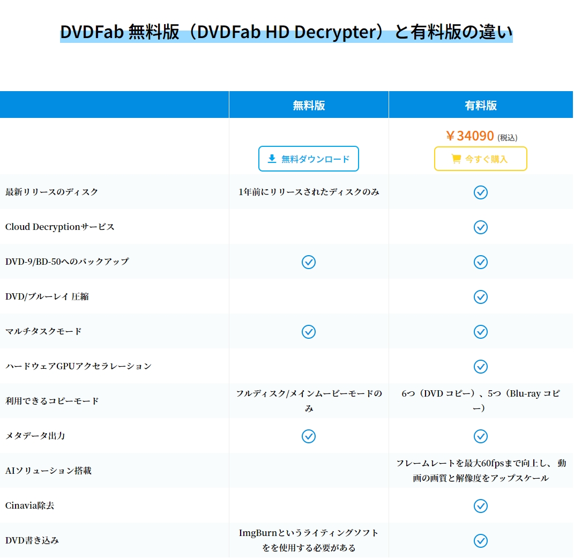
Task: Click 無料版 checkmark for DVD-9/BD-50へのバックアップ
Action: 309,262
